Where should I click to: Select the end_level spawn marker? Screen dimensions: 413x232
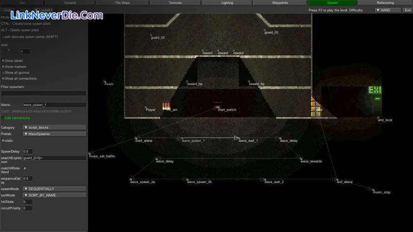point(378,117)
